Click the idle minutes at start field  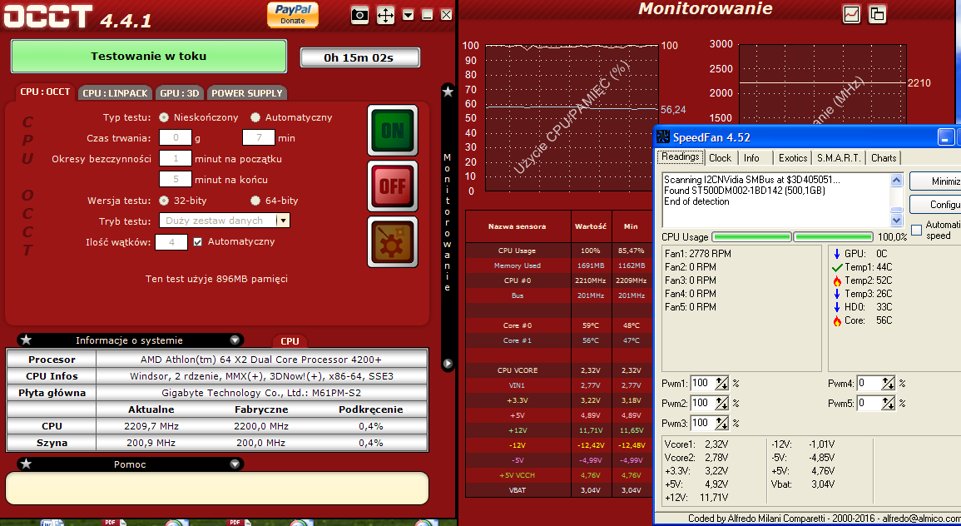176,159
